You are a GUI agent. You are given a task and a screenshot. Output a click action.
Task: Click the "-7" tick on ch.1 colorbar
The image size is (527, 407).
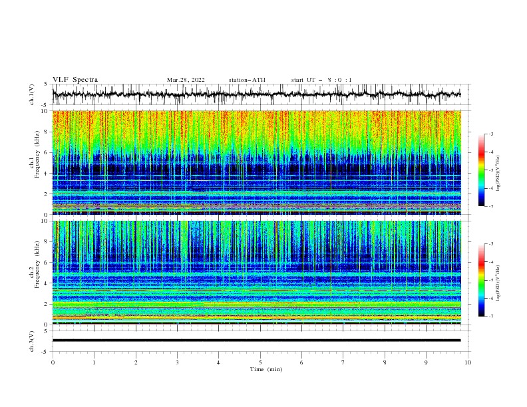pos(491,207)
